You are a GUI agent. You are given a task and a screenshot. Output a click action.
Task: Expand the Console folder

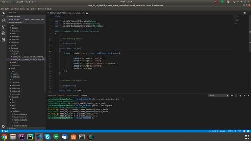coord(15,28)
